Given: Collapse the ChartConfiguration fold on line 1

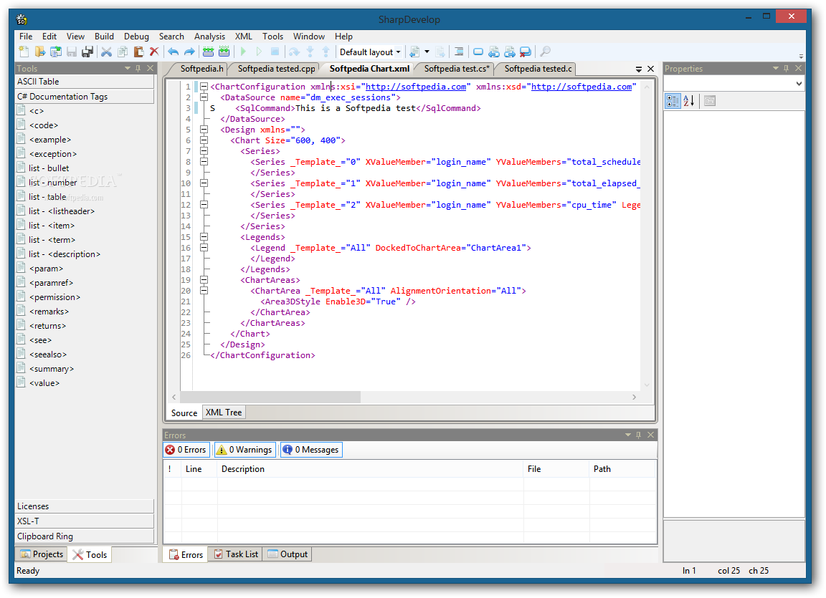Looking at the screenshot, I should pos(204,86).
